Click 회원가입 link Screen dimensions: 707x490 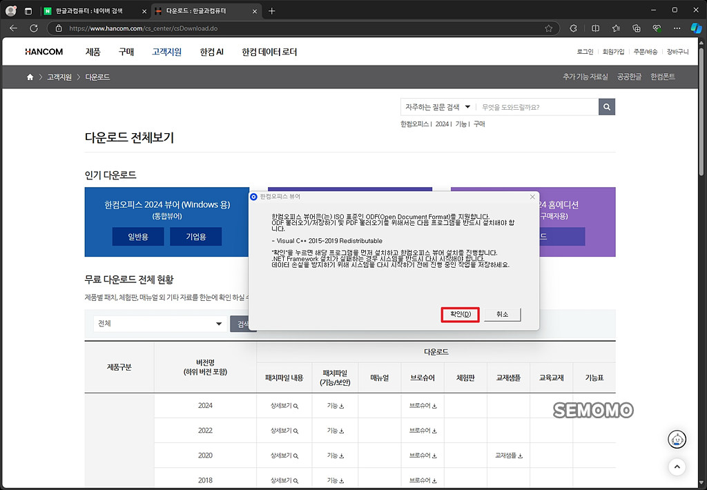[x=613, y=52]
